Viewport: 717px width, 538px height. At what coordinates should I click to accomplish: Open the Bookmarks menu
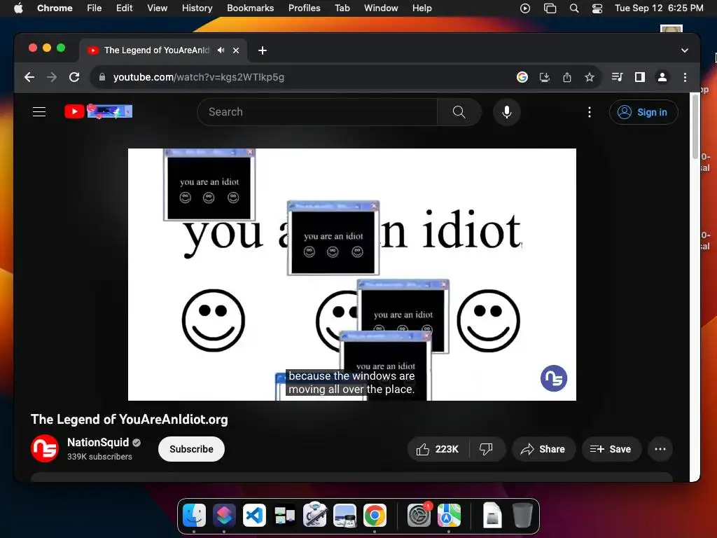pos(250,8)
